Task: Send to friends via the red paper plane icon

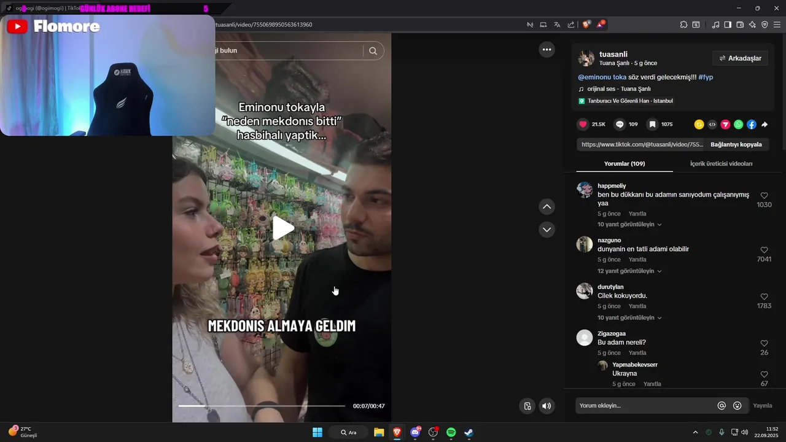Action: point(725,125)
